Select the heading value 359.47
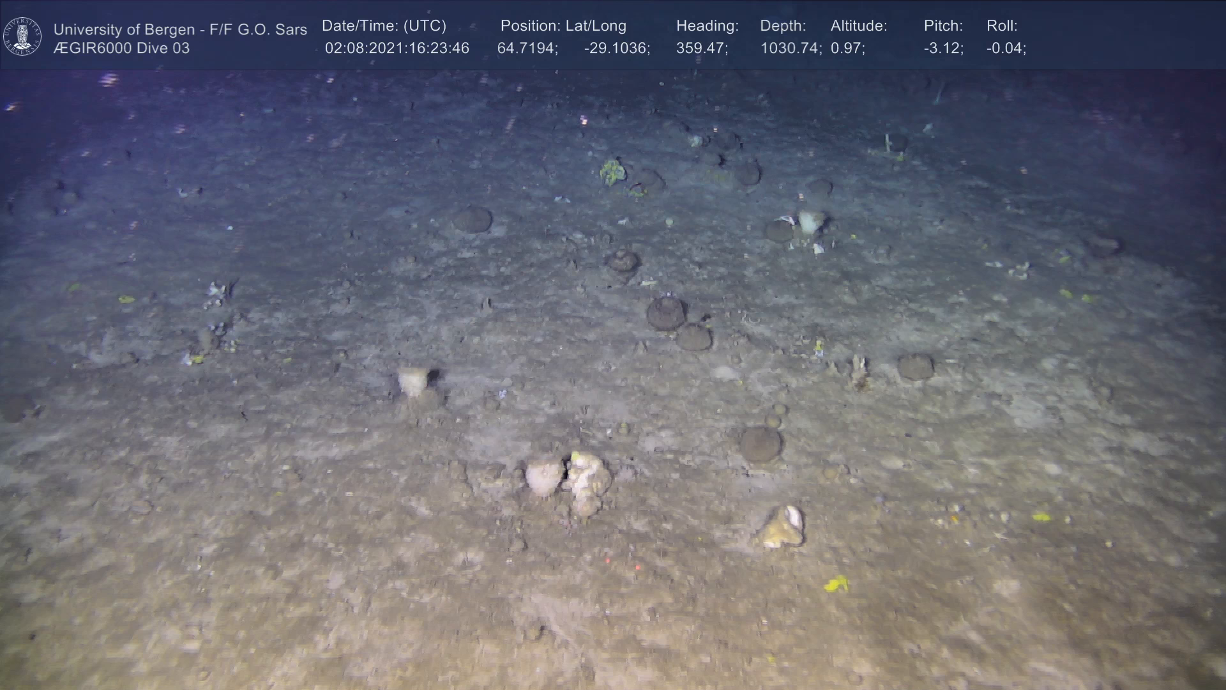 pos(701,49)
